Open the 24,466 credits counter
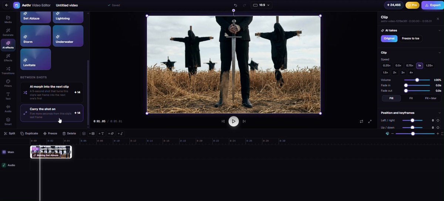 point(393,5)
